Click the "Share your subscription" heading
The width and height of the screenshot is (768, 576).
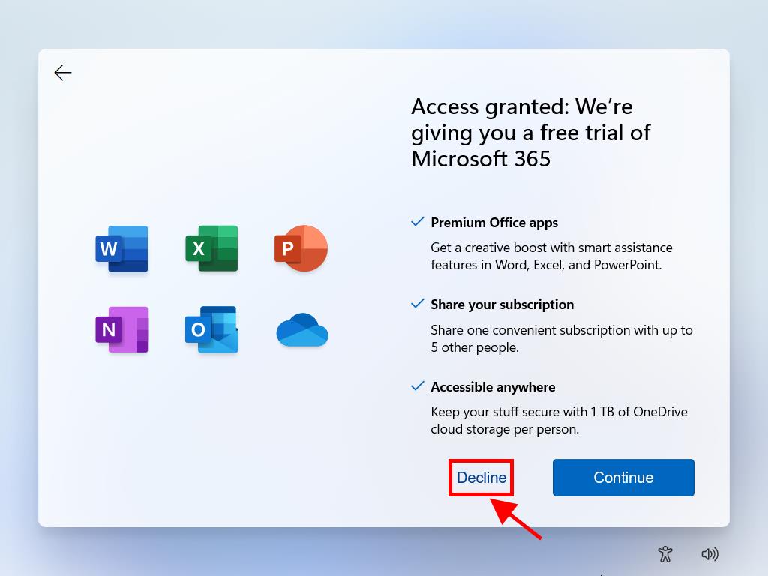[502, 304]
